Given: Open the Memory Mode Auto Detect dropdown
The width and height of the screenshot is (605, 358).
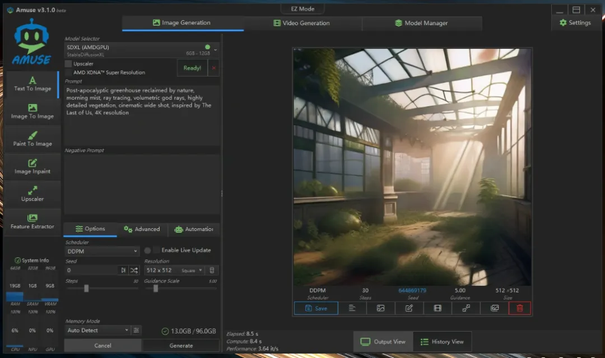Looking at the screenshot, I should 97,331.
